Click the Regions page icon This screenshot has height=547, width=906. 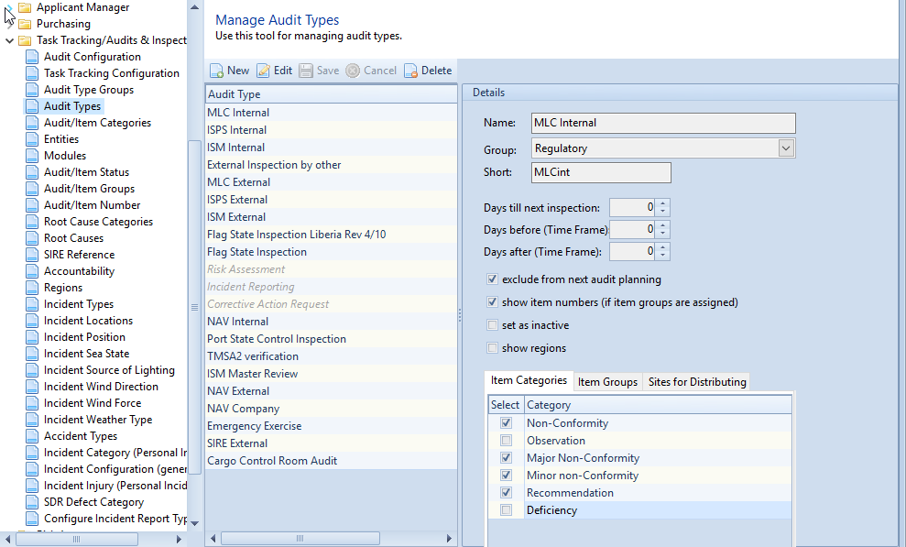32,288
